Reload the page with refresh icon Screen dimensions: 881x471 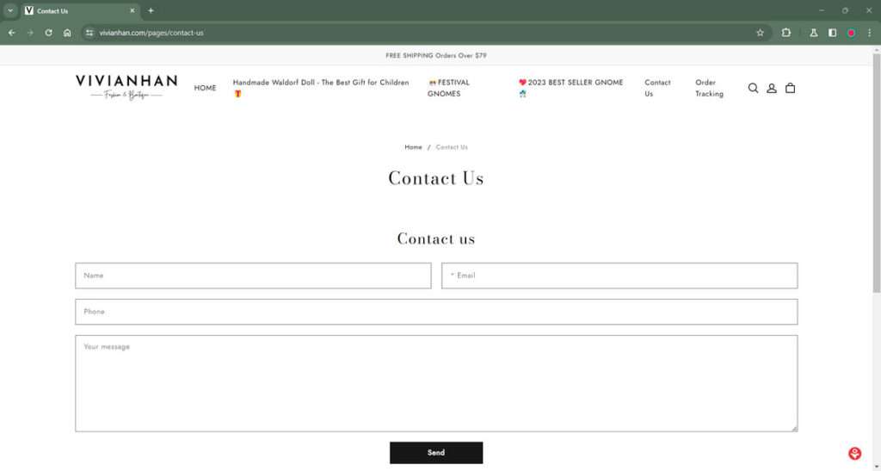[x=49, y=33]
